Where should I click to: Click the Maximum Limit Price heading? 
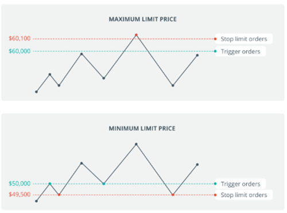(143, 20)
